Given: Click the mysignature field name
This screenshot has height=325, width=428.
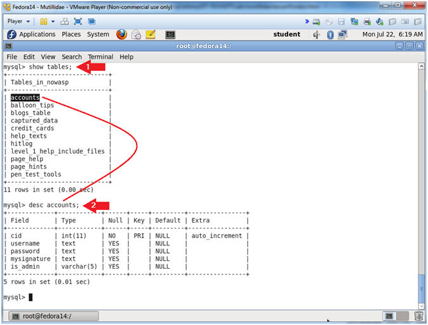Looking at the screenshot, I should tap(30, 259).
